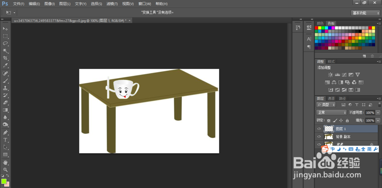382x188 pixels.
Task: Toggle type layer filter
Action: coord(357,105)
